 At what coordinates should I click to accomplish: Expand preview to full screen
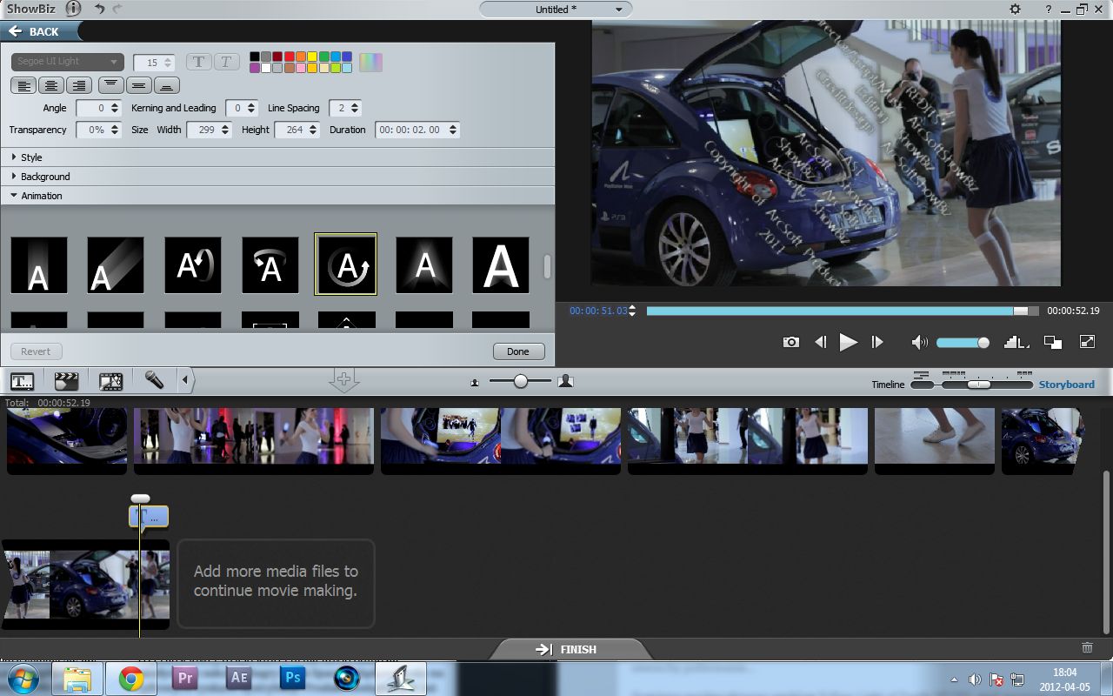tap(1087, 342)
